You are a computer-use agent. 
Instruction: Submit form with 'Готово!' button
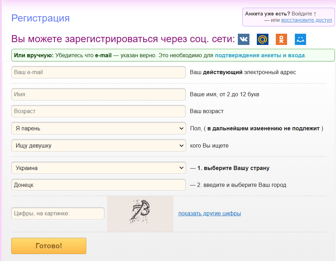coord(49,246)
